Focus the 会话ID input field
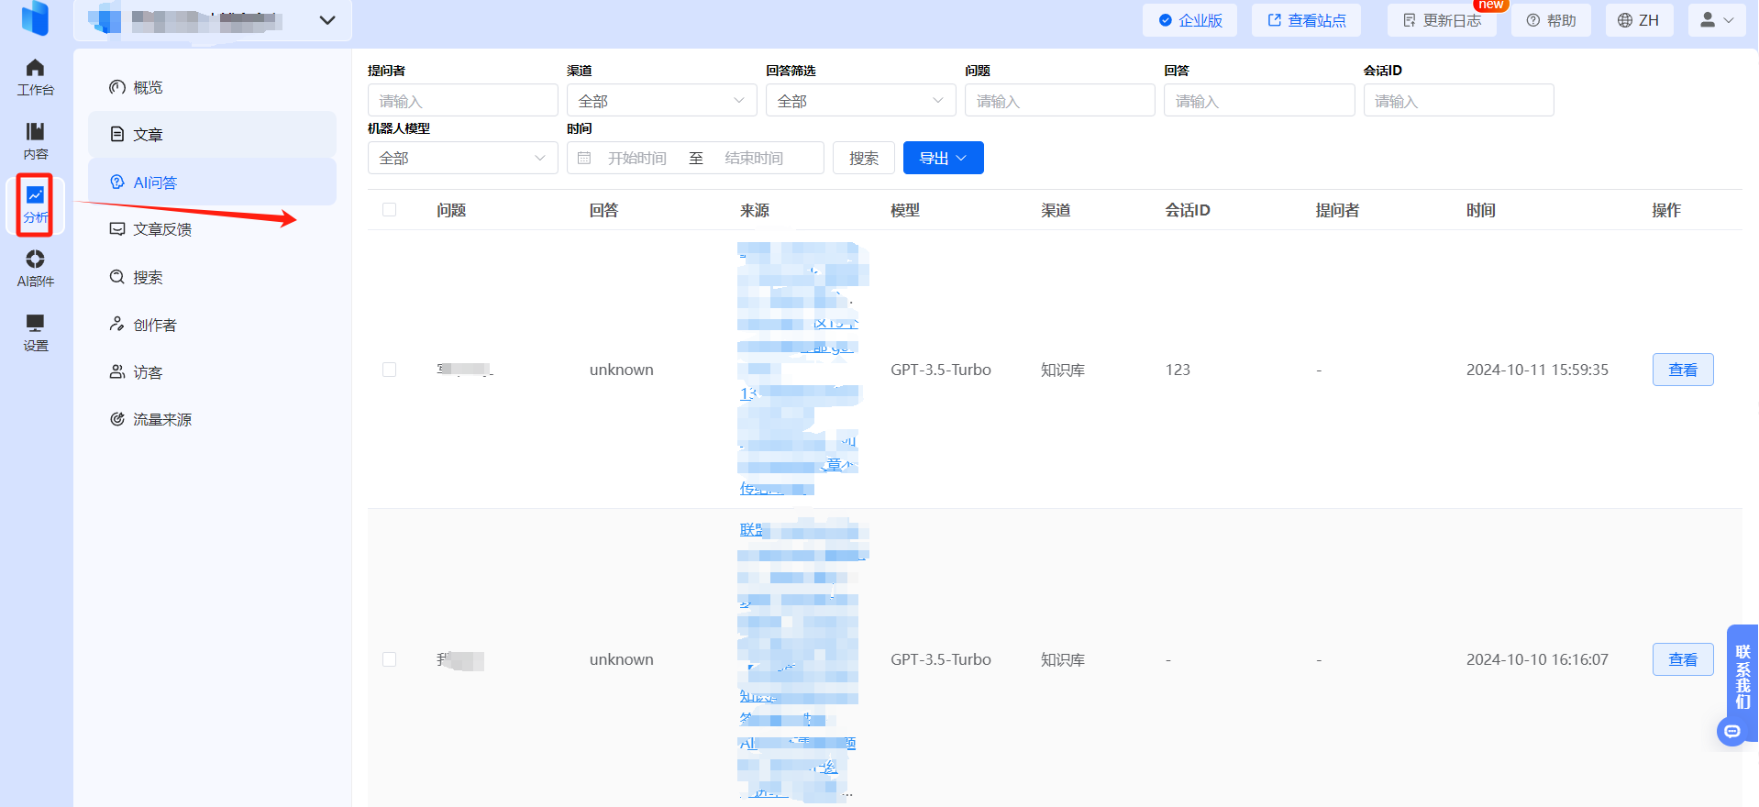 click(1458, 100)
